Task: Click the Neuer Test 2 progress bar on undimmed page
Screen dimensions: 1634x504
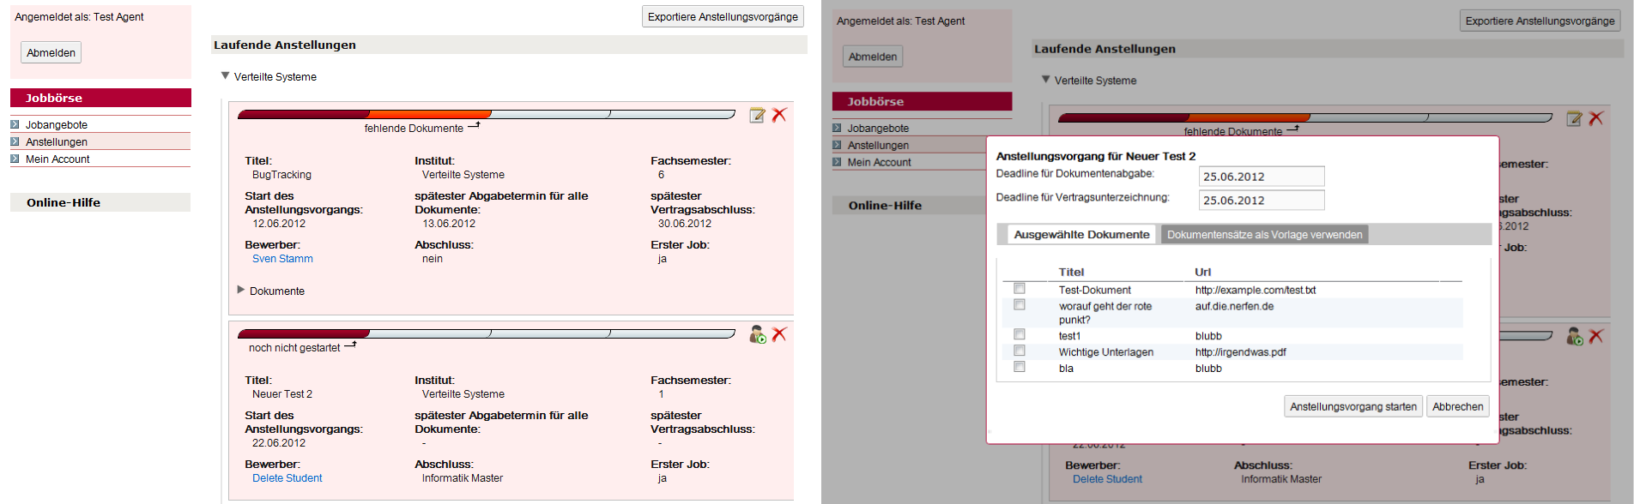Action: (x=486, y=333)
